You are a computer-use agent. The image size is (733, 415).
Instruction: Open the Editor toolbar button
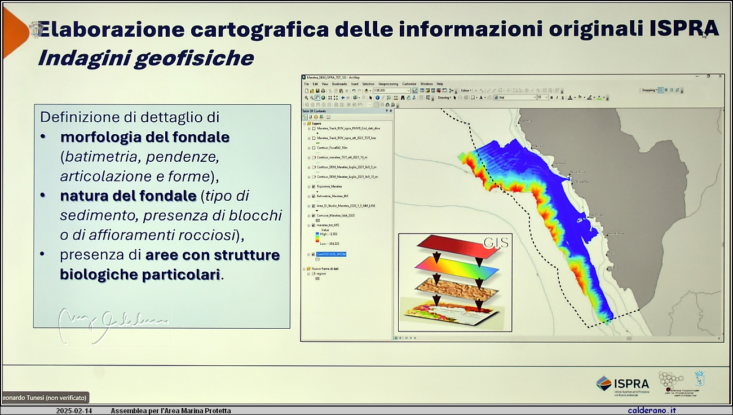(x=465, y=90)
